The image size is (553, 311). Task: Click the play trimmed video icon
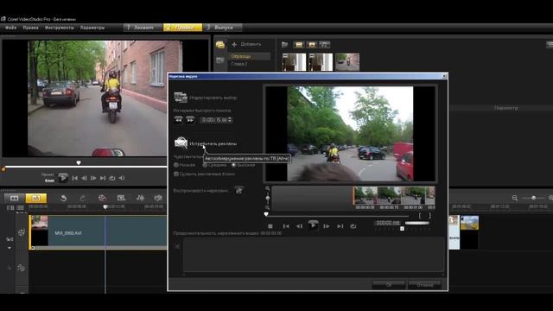click(x=239, y=190)
